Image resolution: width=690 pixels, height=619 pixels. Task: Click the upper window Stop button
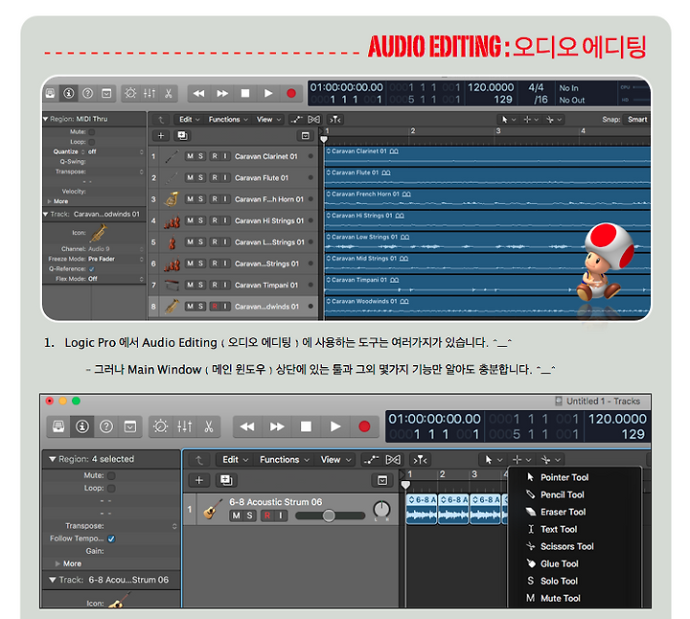click(245, 93)
